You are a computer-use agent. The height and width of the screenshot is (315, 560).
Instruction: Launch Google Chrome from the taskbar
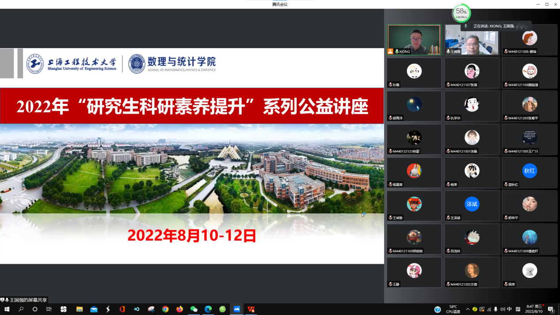click(x=165, y=309)
